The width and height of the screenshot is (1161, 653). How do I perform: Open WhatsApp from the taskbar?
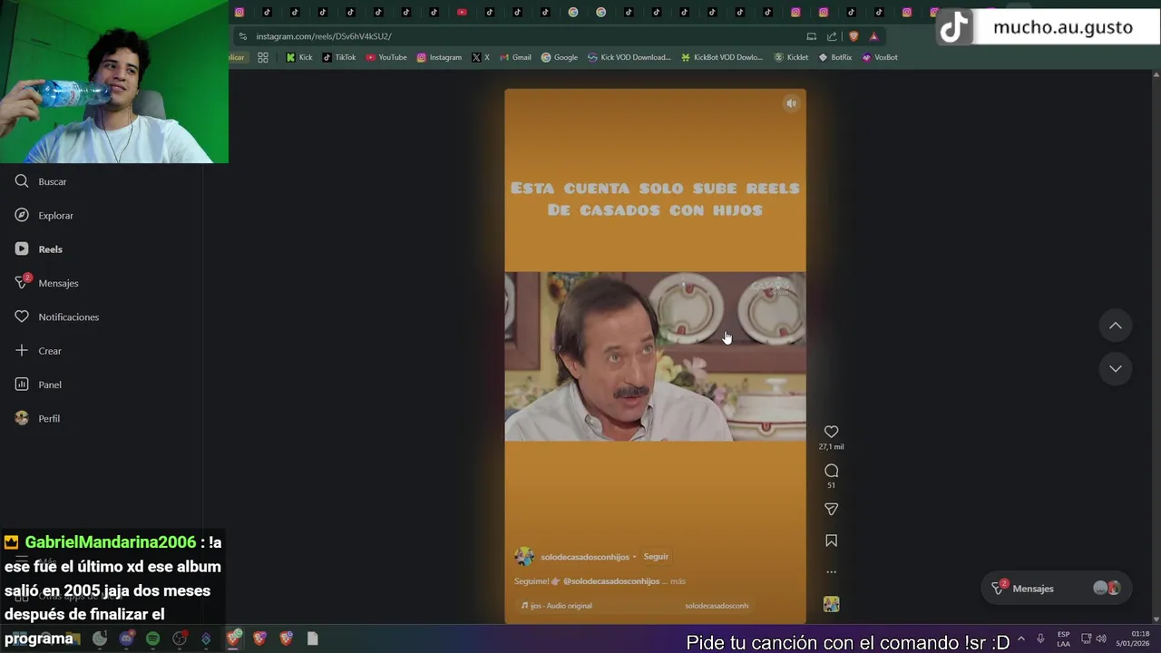coord(100,638)
